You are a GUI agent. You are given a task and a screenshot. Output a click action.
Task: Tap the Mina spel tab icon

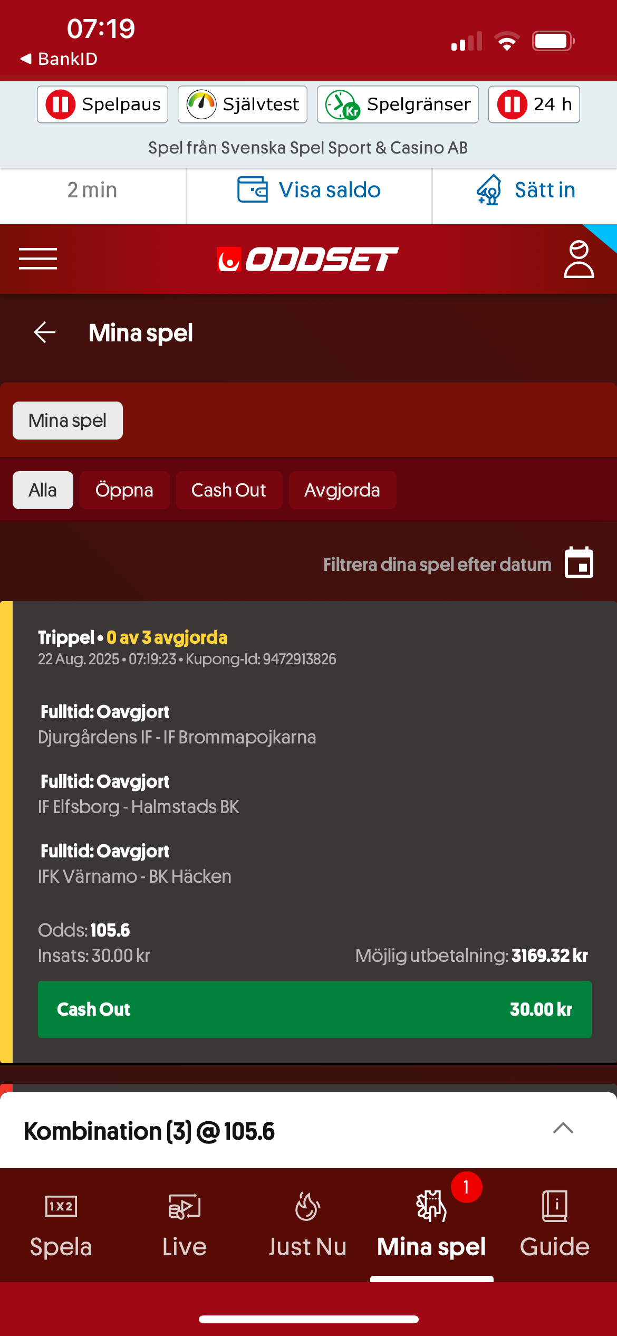tap(431, 1206)
